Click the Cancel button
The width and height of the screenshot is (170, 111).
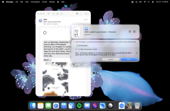point(111,59)
